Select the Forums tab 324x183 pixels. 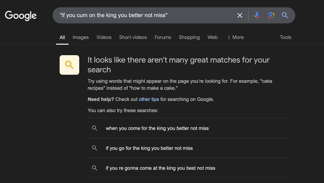[x=163, y=37]
